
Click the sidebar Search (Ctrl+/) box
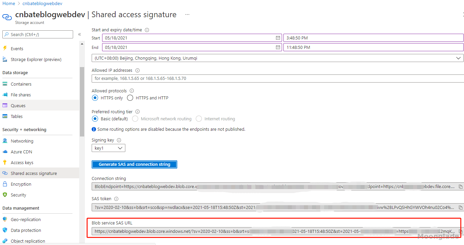[x=38, y=34]
